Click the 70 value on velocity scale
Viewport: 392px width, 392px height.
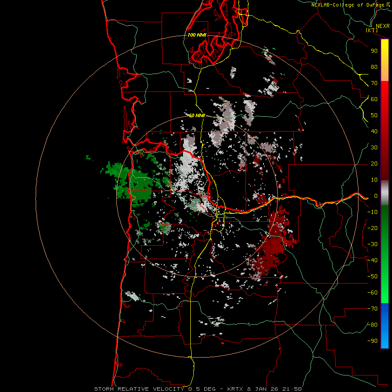point(374,83)
